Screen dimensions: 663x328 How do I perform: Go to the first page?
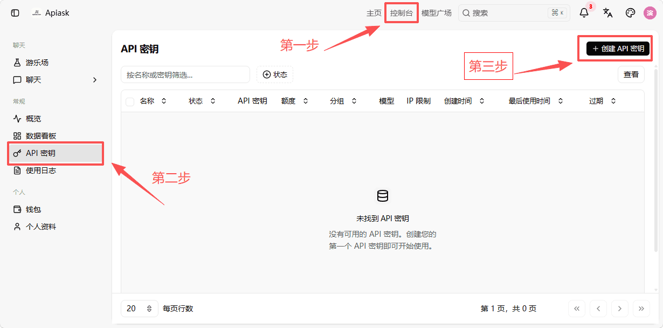point(577,309)
